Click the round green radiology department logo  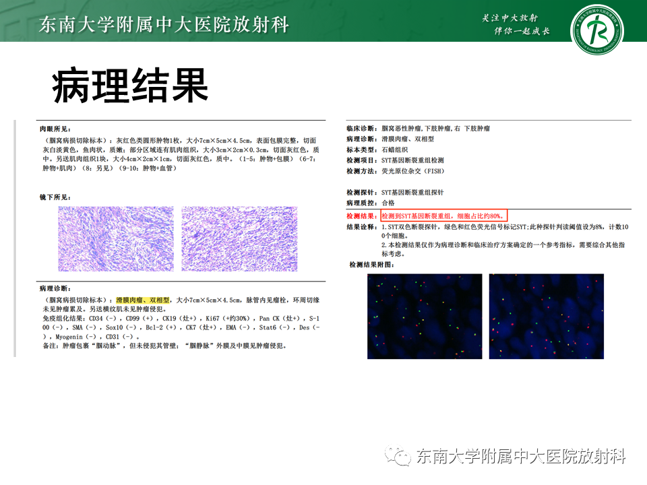tap(596, 30)
